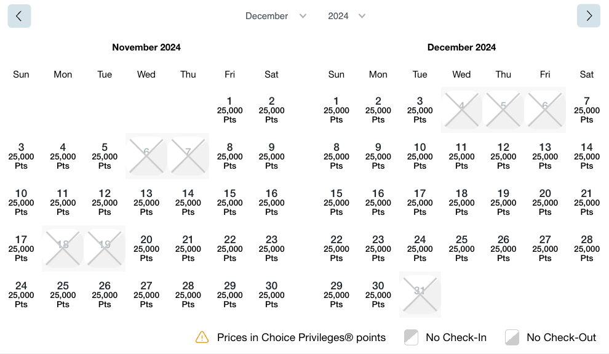The width and height of the screenshot is (609, 354).
Task: Click the No Check-In legend icon
Action: coord(411,337)
